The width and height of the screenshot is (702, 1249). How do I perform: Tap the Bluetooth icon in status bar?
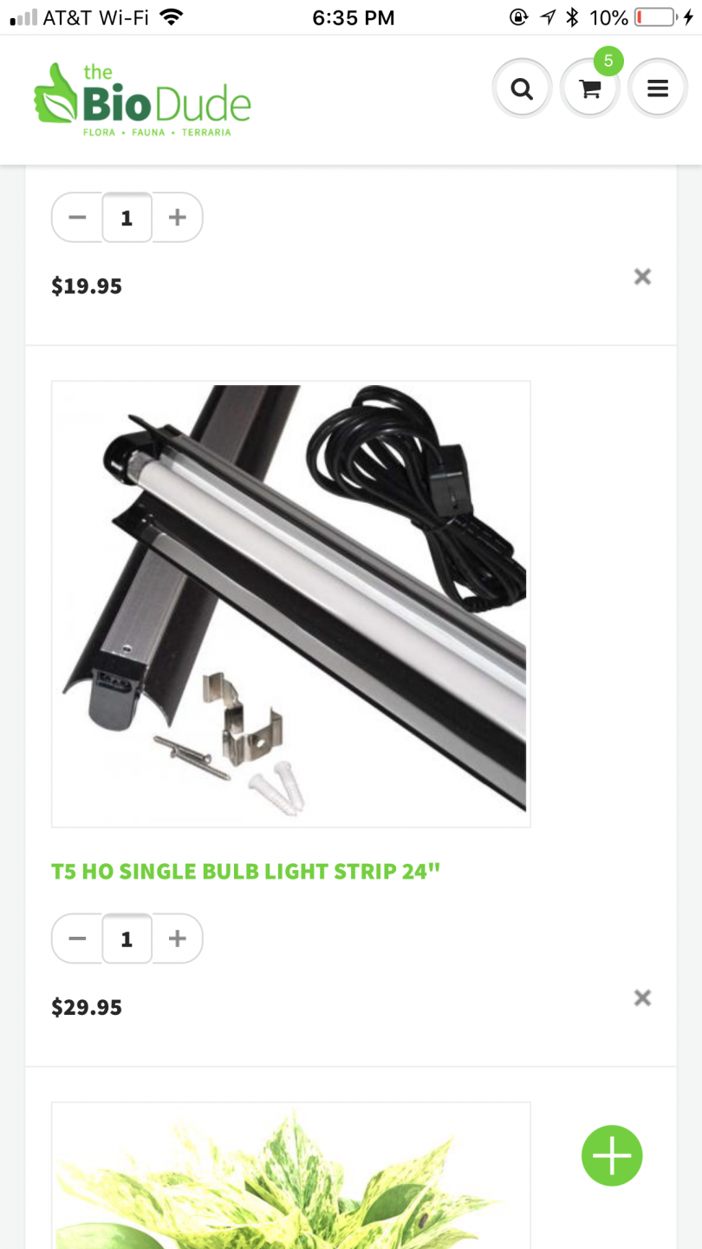572,17
